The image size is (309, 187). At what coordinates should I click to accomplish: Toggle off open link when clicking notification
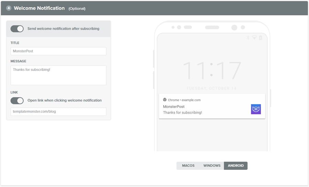point(17,101)
